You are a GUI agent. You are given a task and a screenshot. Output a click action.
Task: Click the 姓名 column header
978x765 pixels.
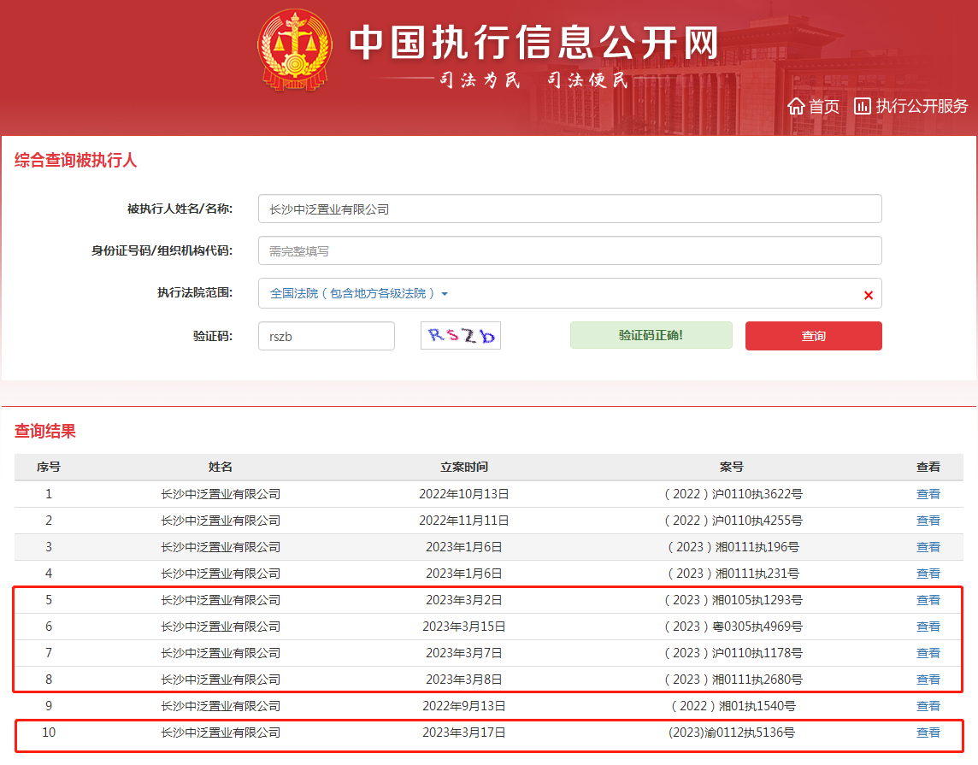pos(221,467)
